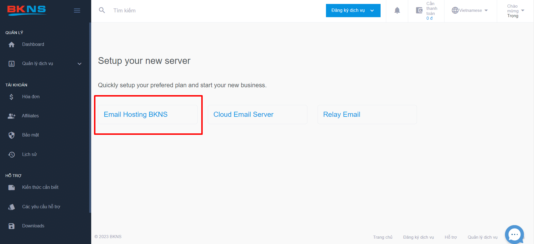The width and height of the screenshot is (534, 244).
Task: Open Kiến thức cần biết page
Action: (x=40, y=187)
